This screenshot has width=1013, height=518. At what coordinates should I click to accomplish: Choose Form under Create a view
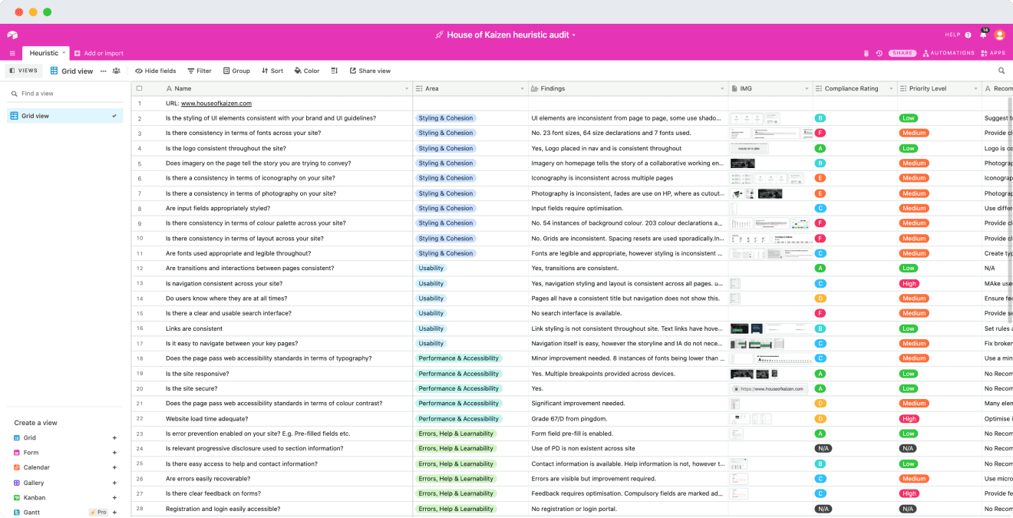[31, 453]
